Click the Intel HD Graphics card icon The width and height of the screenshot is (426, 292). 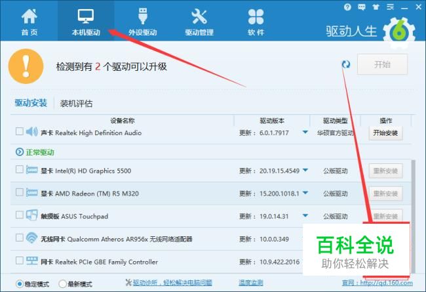coord(31,170)
